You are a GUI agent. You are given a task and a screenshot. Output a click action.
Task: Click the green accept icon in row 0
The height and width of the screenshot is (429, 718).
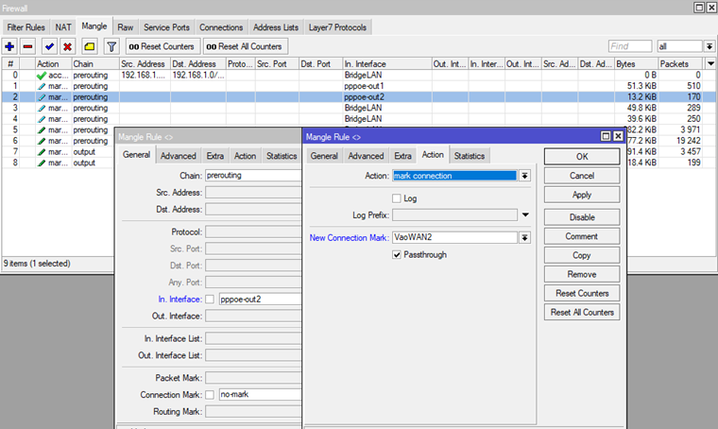pos(42,75)
